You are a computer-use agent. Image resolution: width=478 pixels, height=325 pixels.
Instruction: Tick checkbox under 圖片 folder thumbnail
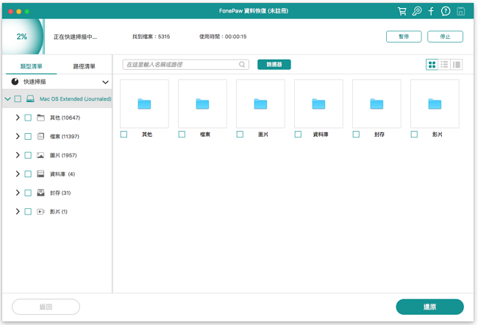click(240, 134)
